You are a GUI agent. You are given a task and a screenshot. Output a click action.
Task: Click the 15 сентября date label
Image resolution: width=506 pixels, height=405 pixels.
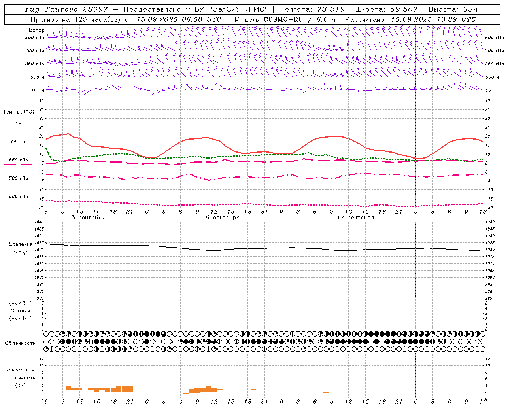point(87,218)
